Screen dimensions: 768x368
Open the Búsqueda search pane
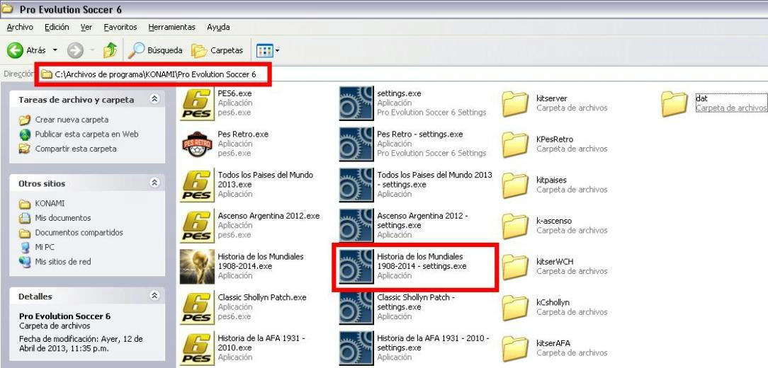[154, 50]
